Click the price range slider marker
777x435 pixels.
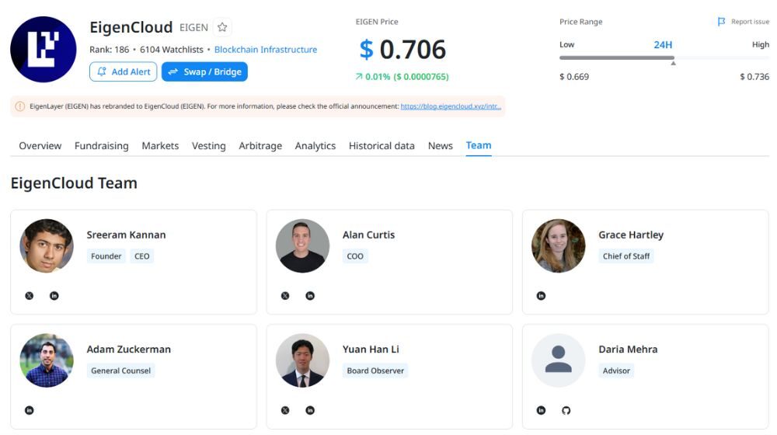673,62
